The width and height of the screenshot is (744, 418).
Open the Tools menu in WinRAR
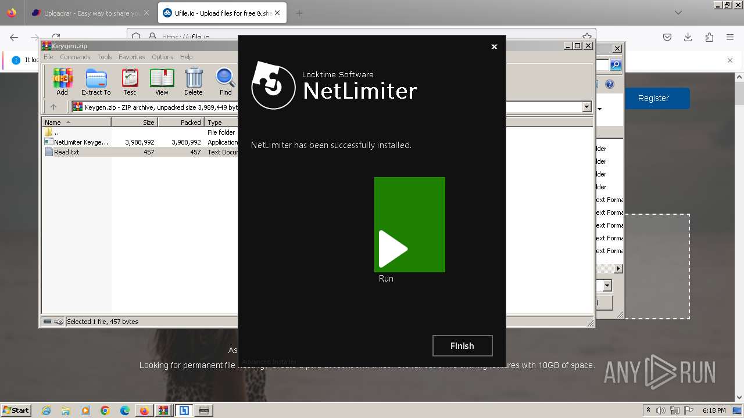click(x=105, y=57)
